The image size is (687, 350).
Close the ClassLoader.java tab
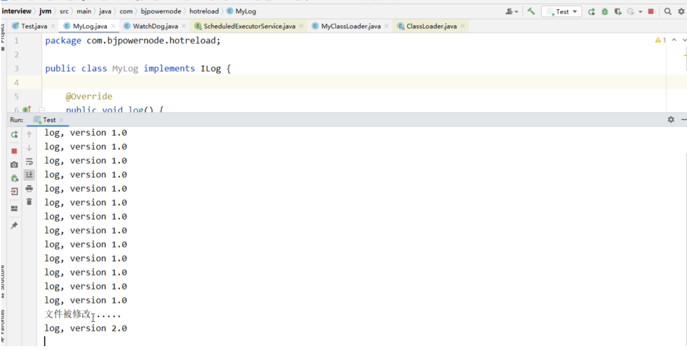coord(463,26)
